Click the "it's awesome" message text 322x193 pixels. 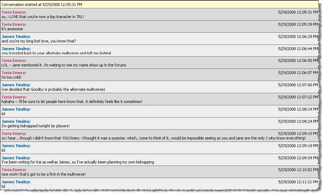[x=12, y=29]
